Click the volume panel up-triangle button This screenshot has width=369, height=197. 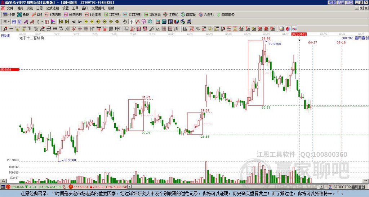pos(3,181)
